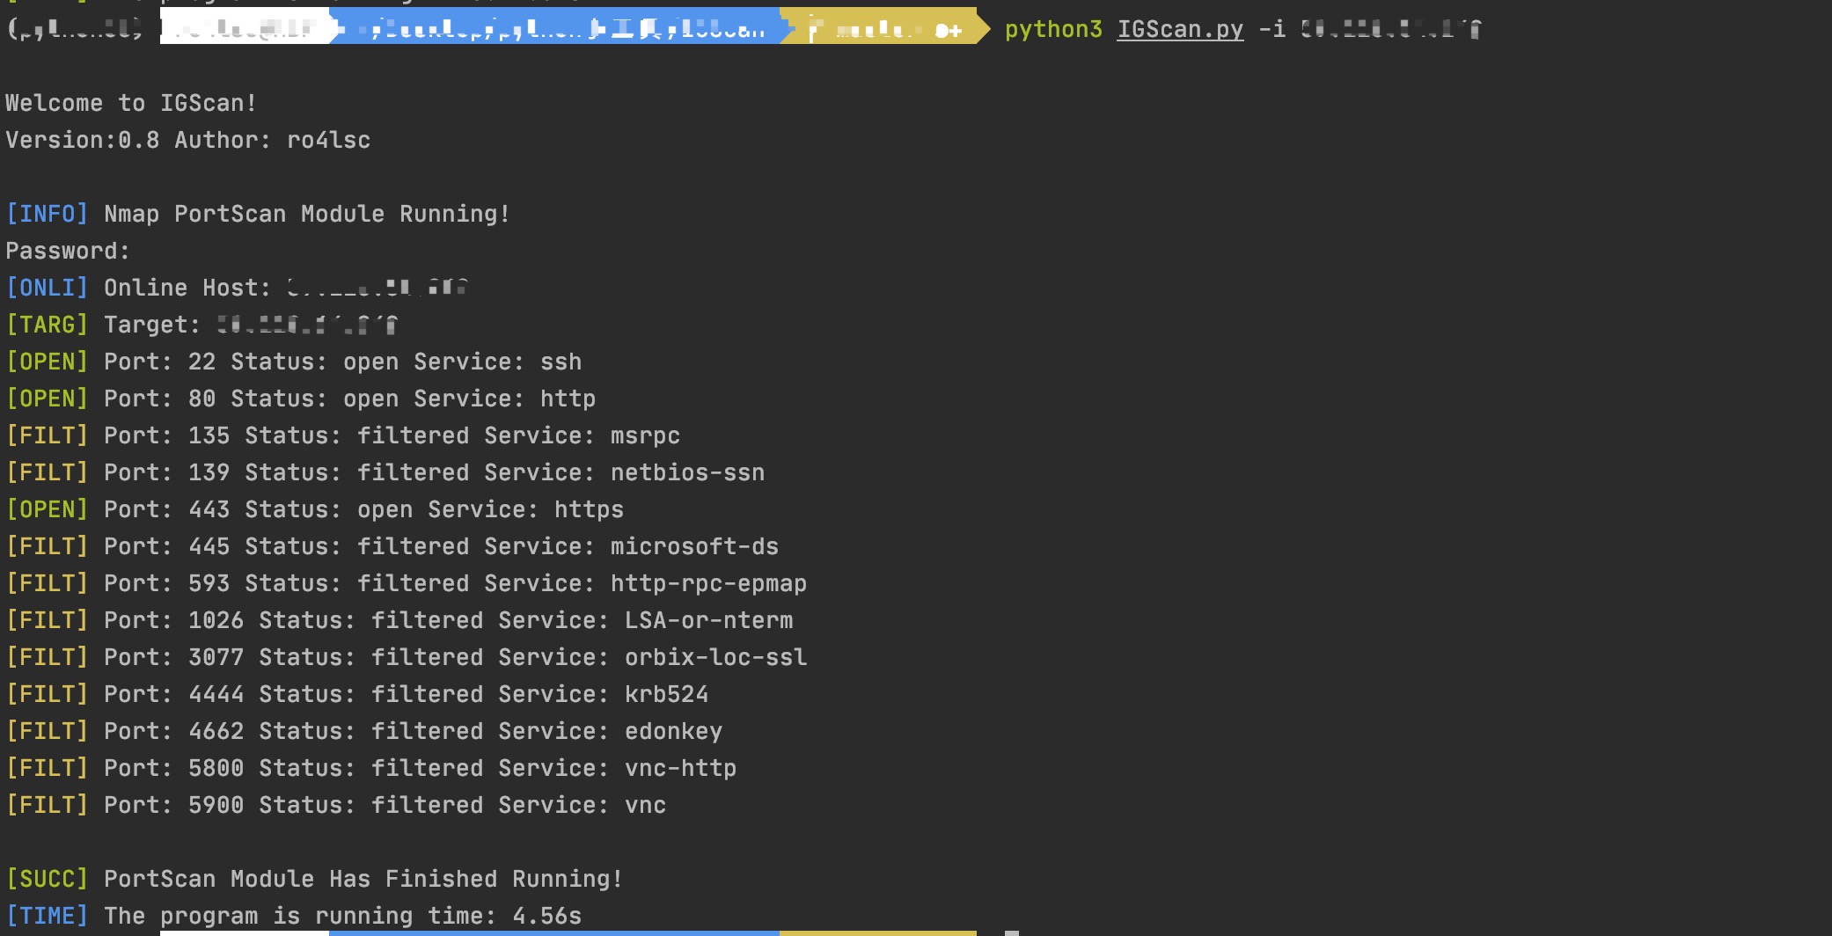
Task: Click the [TARG] Target line
Action: click(x=202, y=325)
